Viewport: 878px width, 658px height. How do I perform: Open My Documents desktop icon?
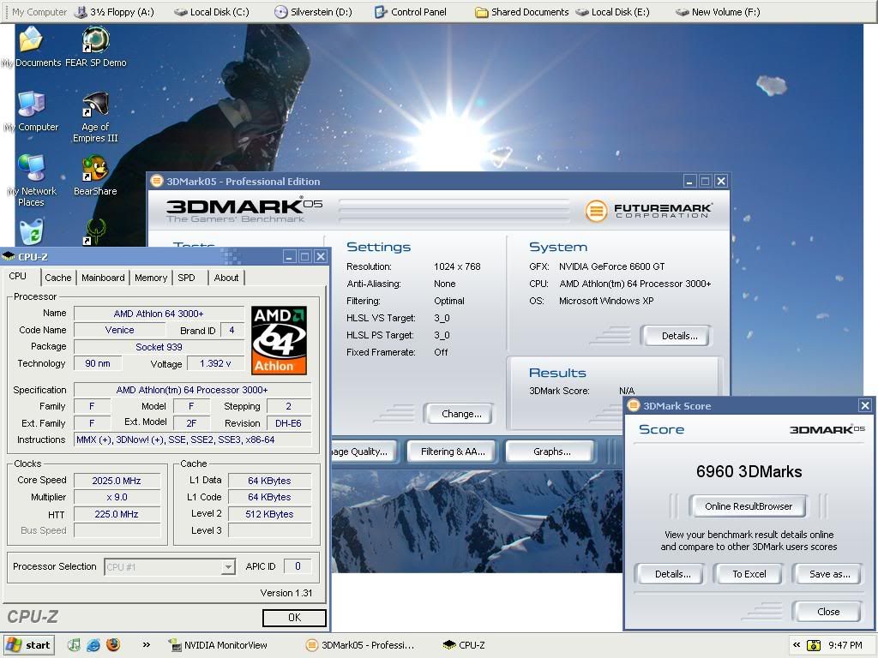[32, 47]
